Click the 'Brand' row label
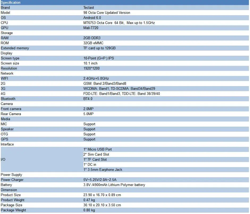The image size is (250, 214). tap(5, 8)
